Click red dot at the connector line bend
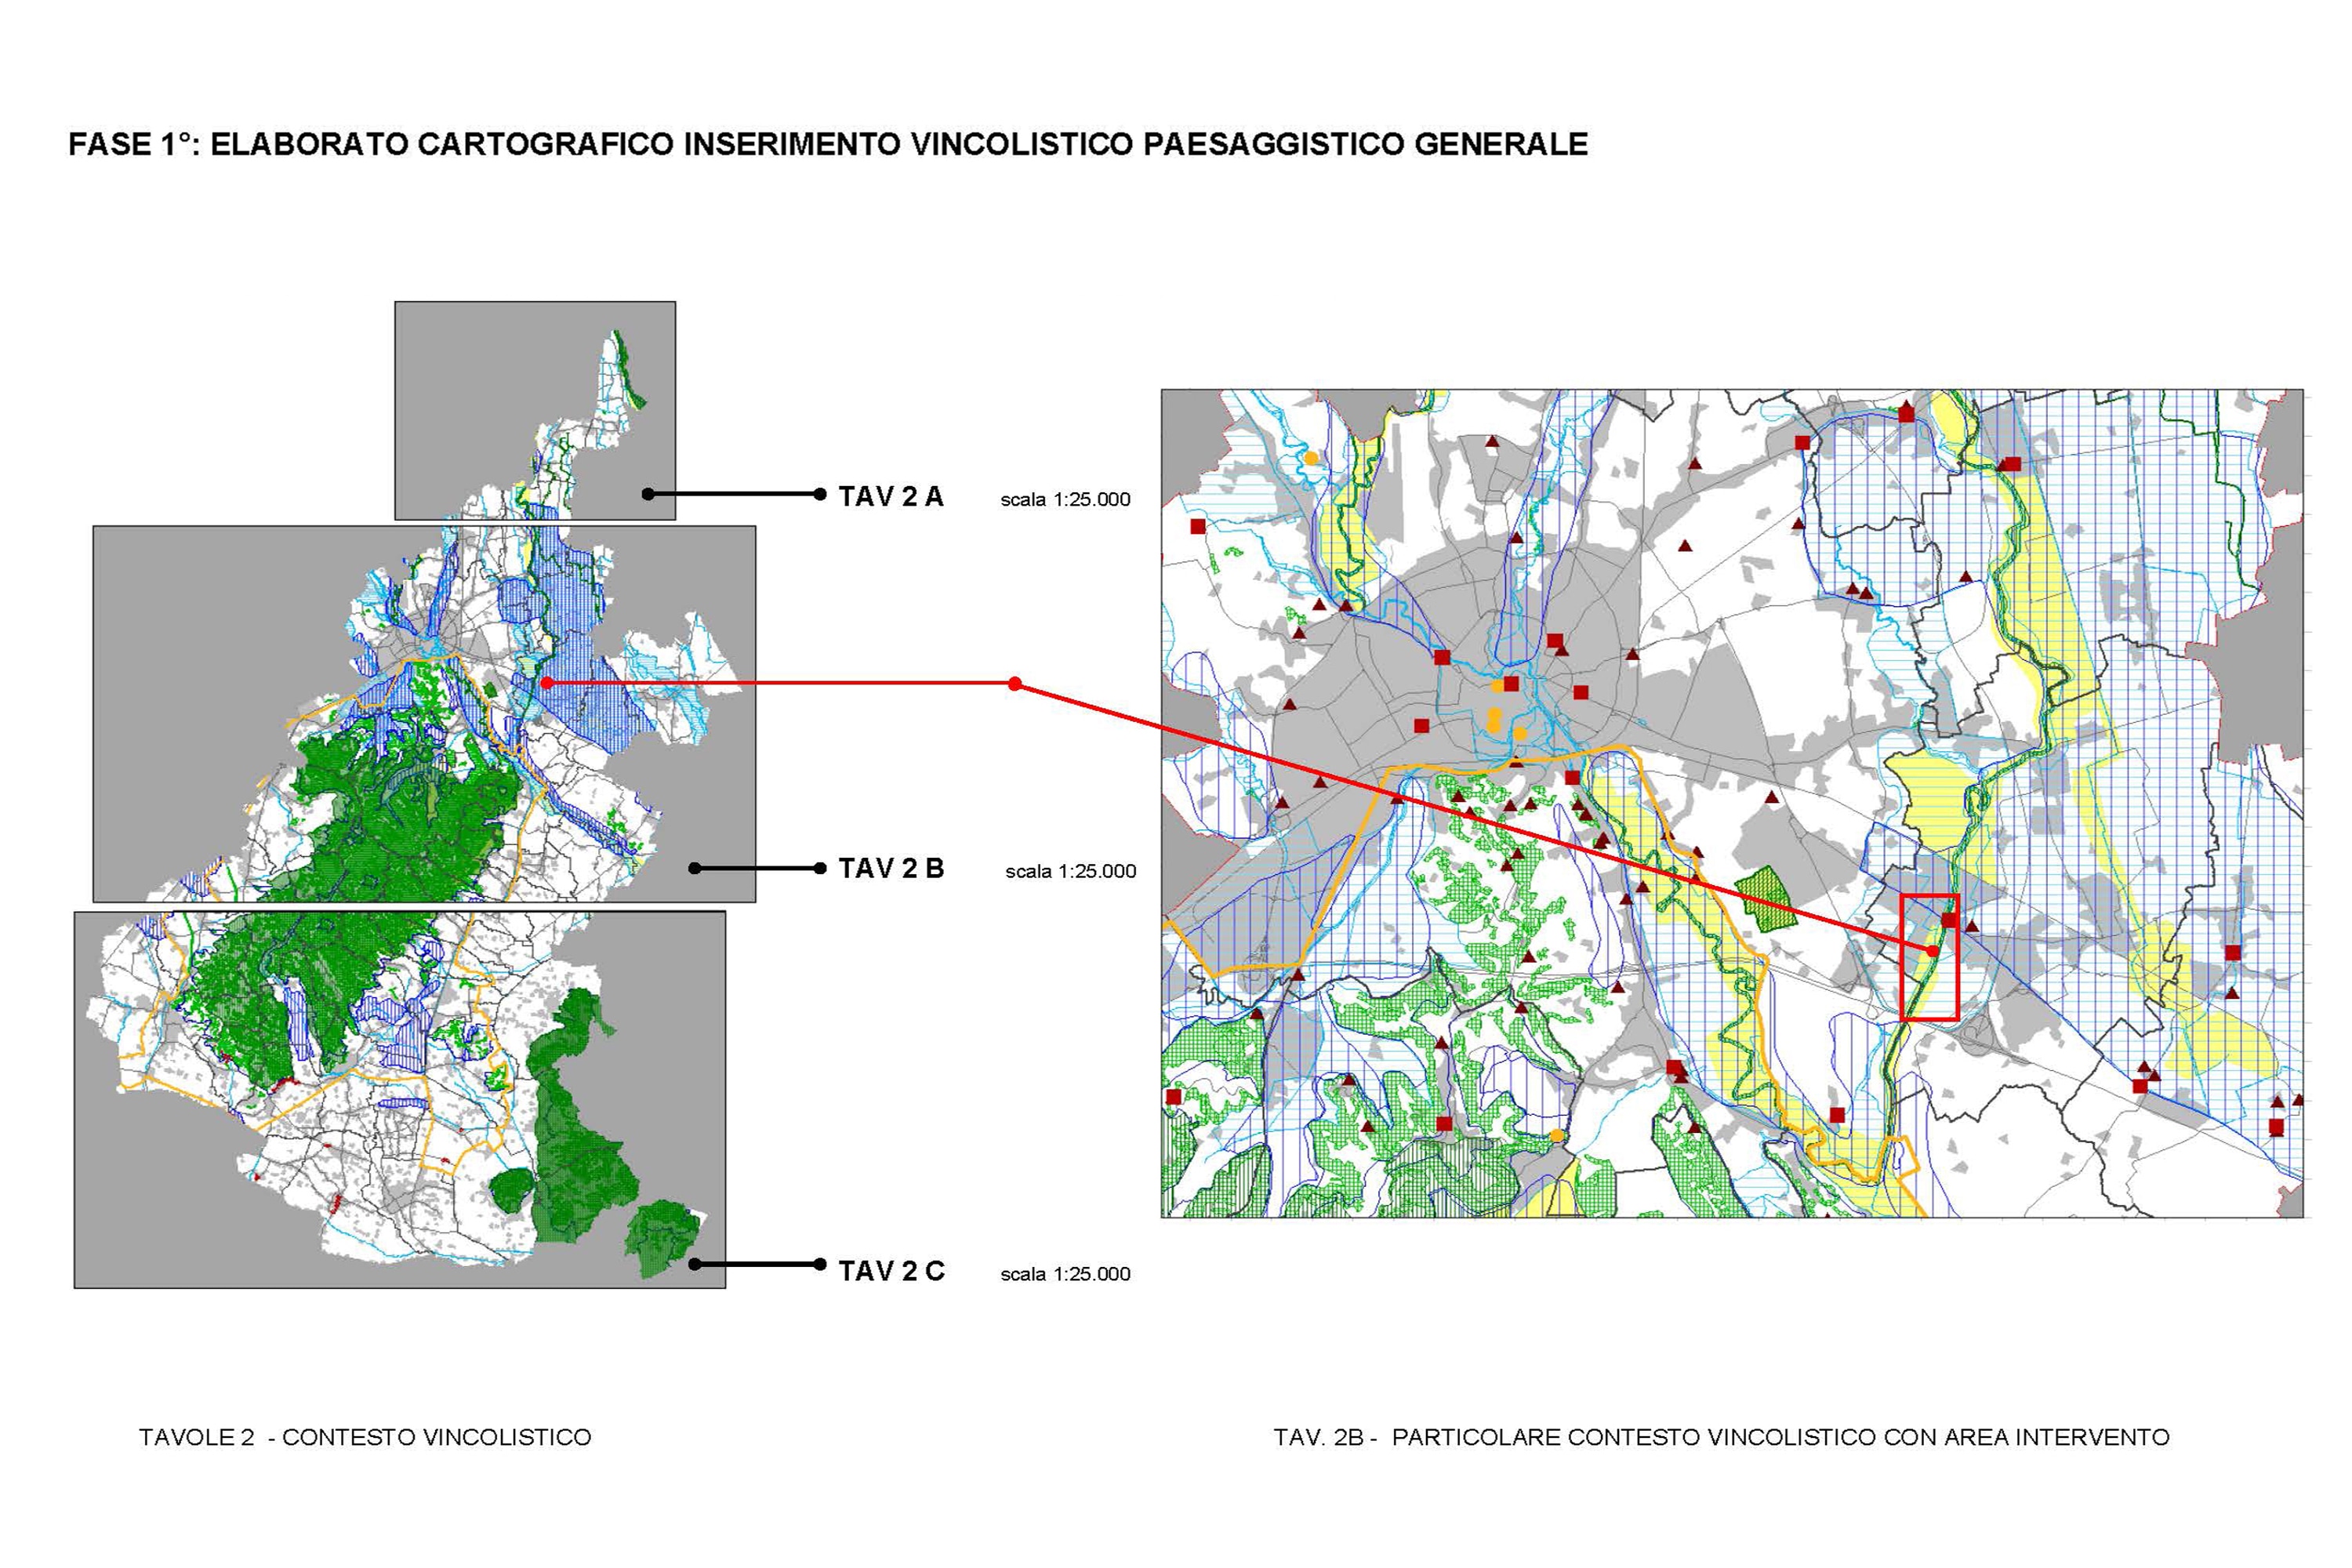 pos(1015,684)
